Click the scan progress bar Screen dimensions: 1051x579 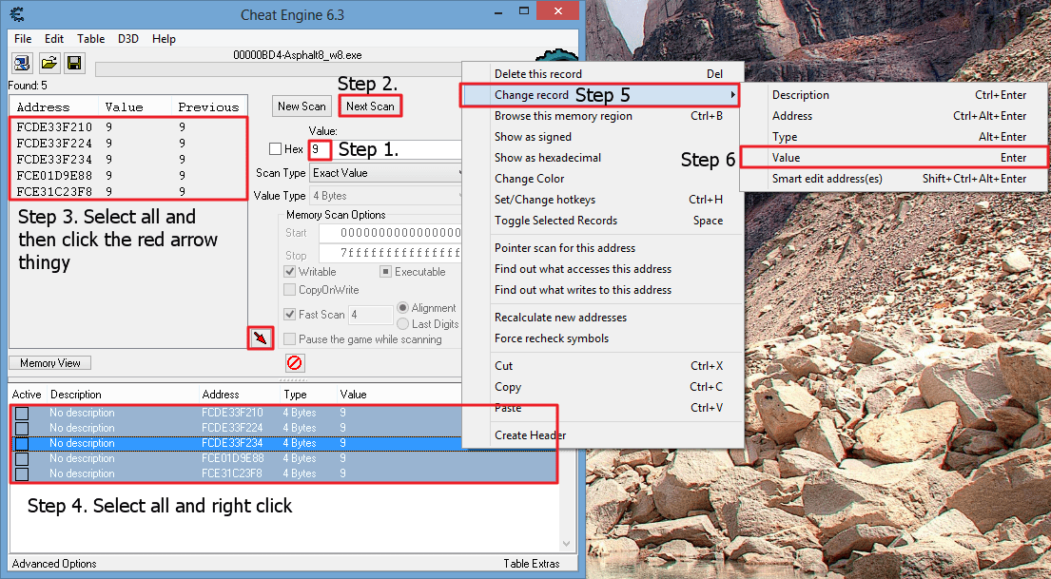(279, 69)
